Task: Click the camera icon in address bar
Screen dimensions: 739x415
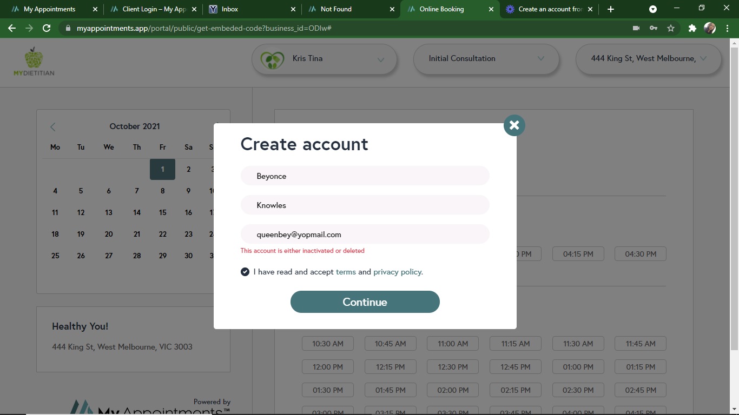Action: click(x=636, y=28)
